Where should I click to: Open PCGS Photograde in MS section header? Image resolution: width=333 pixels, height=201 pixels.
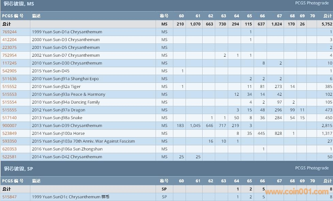tap(312, 3)
